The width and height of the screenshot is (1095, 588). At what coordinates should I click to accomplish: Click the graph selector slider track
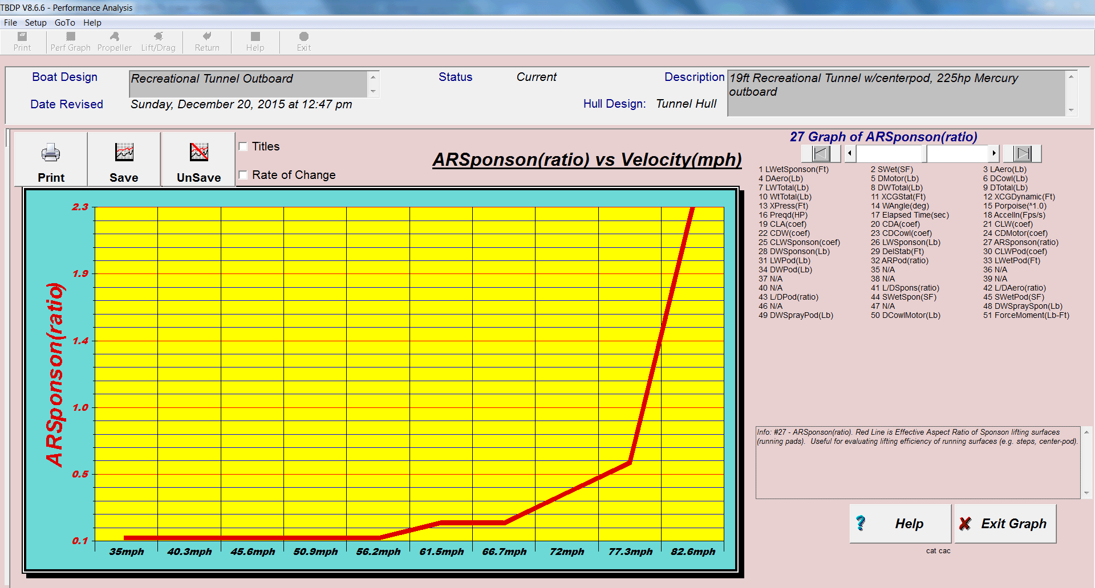922,153
